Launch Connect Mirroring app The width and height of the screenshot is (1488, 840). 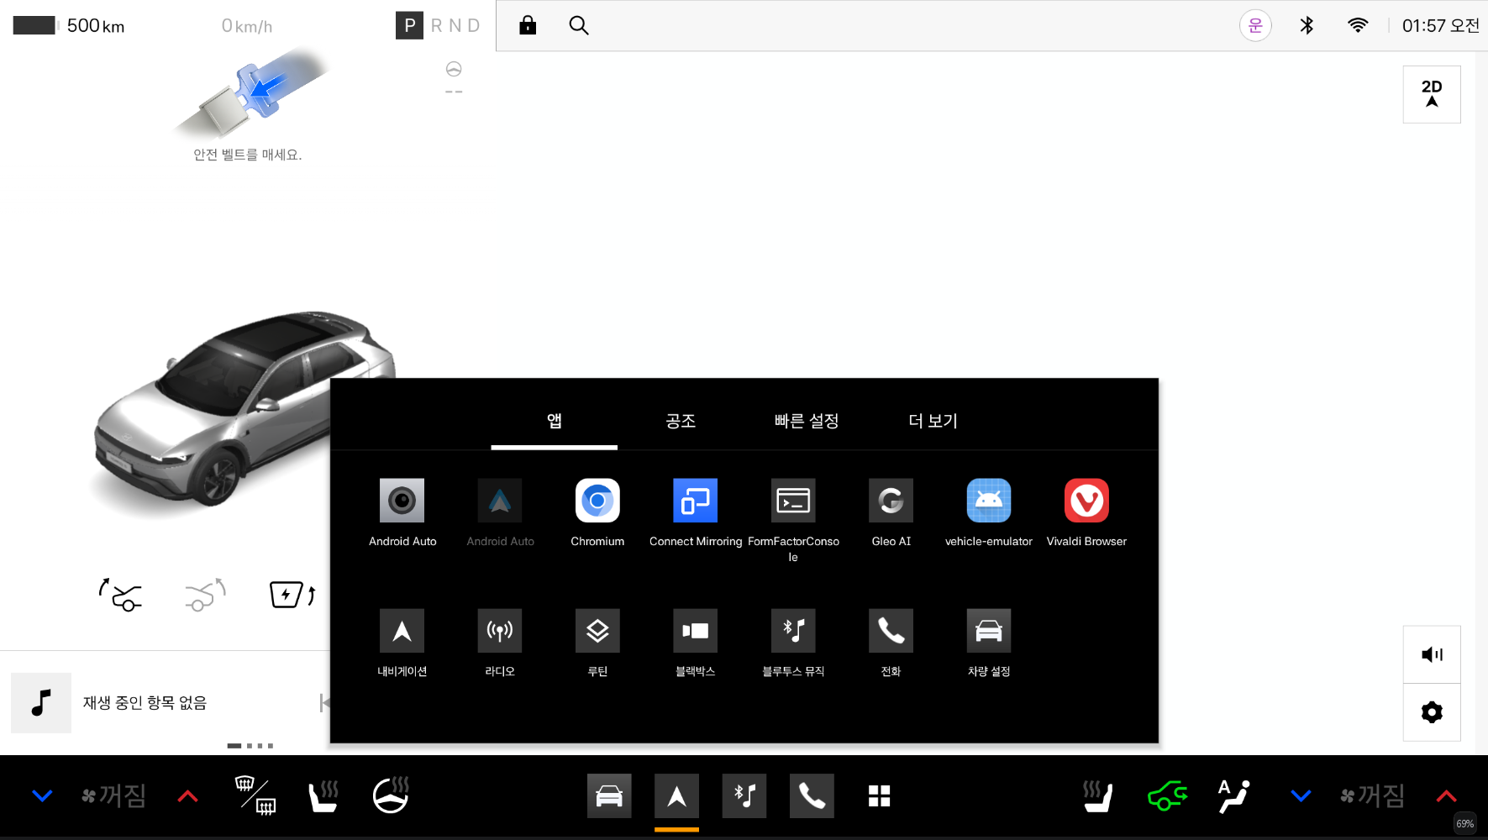695,501
